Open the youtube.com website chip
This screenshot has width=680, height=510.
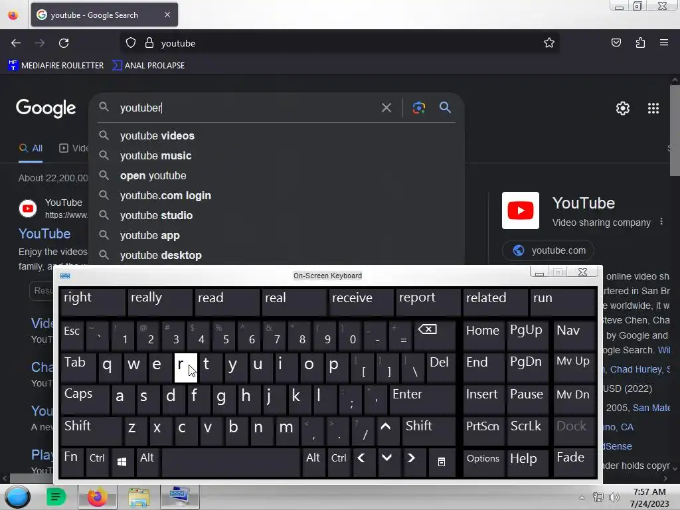click(x=548, y=250)
